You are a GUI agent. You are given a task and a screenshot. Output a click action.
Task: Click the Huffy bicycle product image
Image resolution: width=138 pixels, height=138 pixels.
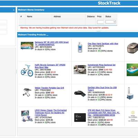click(x=27, y=70)
